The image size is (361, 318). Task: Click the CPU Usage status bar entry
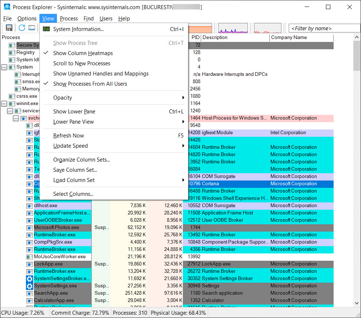tap(23, 313)
